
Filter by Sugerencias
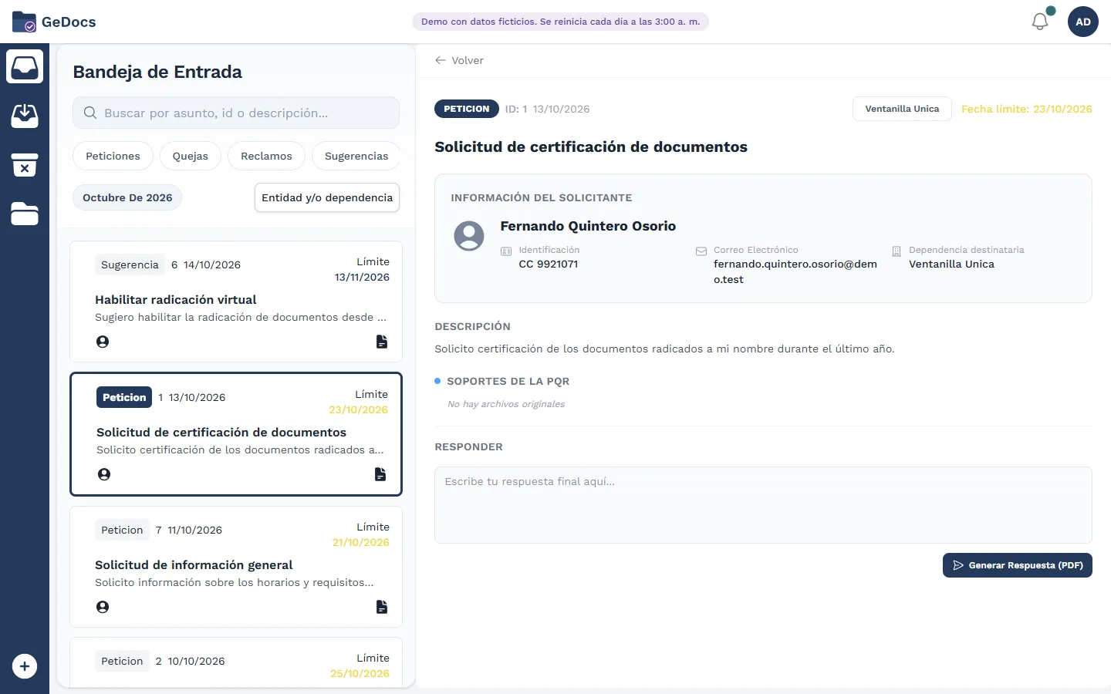click(x=356, y=156)
